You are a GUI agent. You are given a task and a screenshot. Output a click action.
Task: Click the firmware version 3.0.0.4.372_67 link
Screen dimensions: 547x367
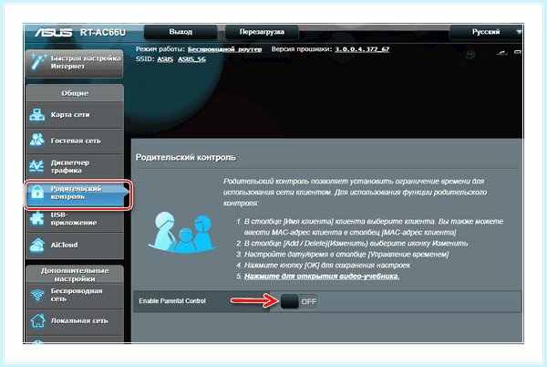coord(362,49)
